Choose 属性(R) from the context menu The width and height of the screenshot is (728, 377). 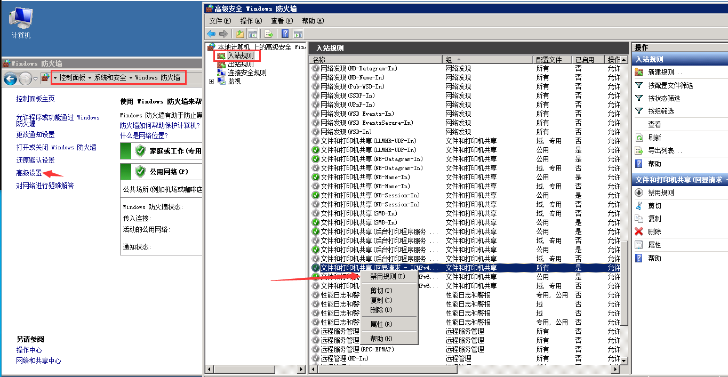pos(381,324)
